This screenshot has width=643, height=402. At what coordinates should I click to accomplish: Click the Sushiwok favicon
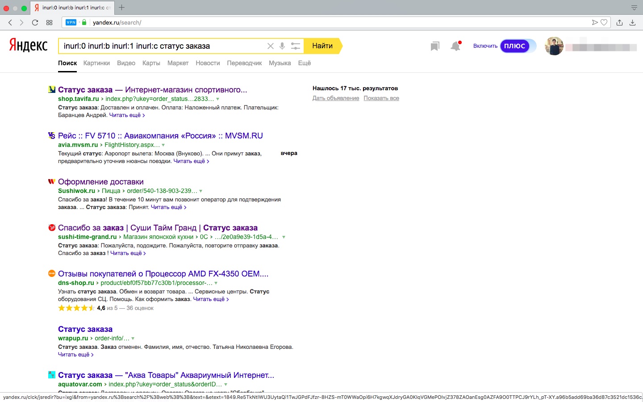coord(52,181)
